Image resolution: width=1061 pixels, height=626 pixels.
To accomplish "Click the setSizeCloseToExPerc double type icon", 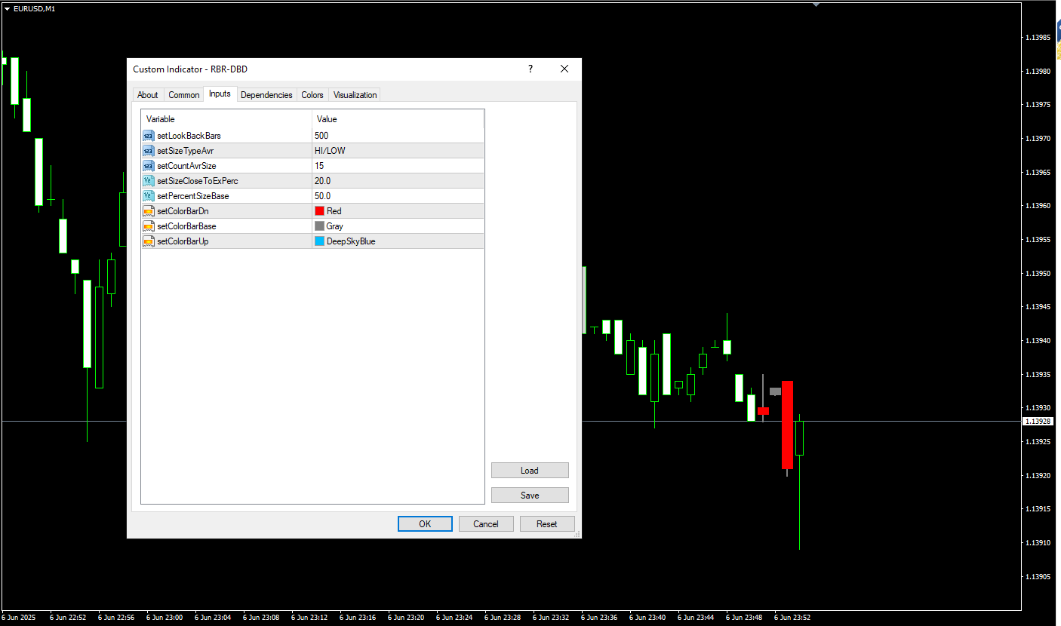I will 149,181.
